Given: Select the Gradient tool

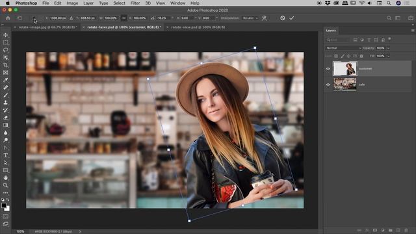Looking at the screenshot, I should (5, 125).
